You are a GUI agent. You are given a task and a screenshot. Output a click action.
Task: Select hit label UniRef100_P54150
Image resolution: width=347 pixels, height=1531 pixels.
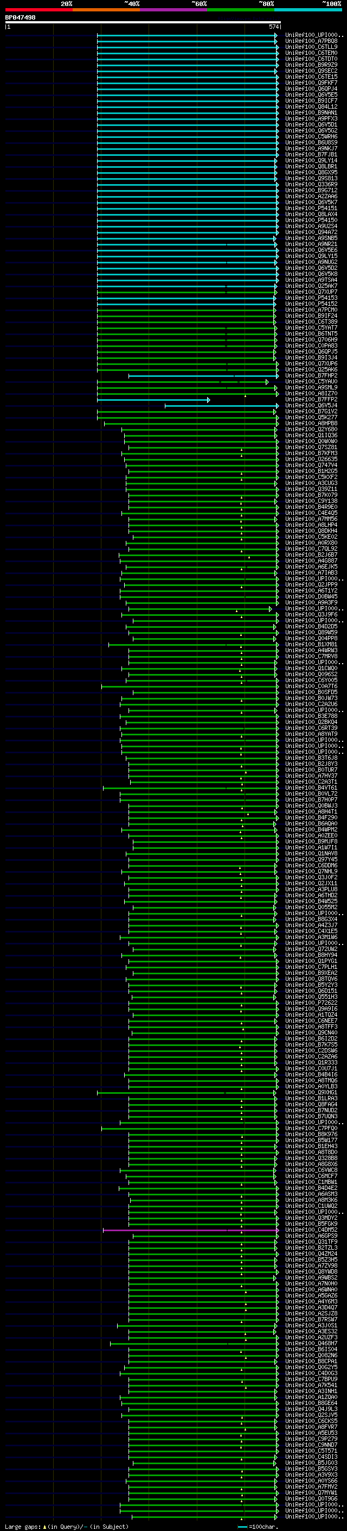point(311,220)
